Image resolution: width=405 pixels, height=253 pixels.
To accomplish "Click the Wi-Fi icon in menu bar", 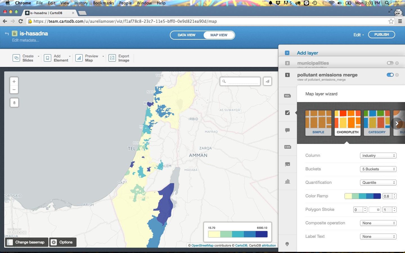I will coord(332,3).
